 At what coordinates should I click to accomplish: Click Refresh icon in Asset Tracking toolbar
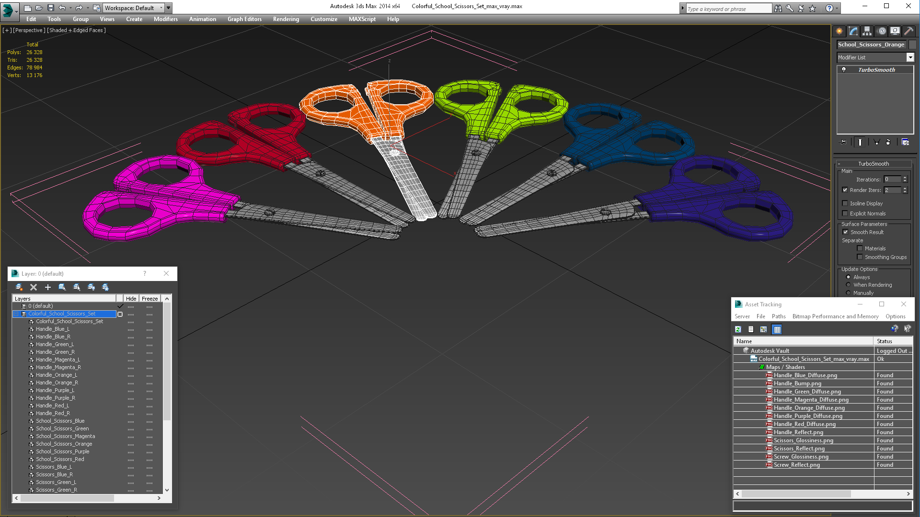(738, 329)
